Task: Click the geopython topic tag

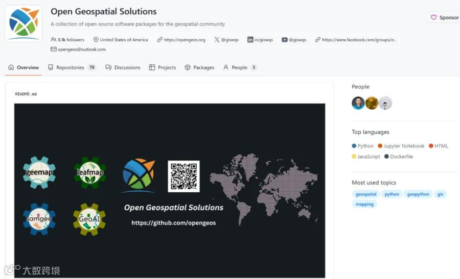Action: click(418, 194)
